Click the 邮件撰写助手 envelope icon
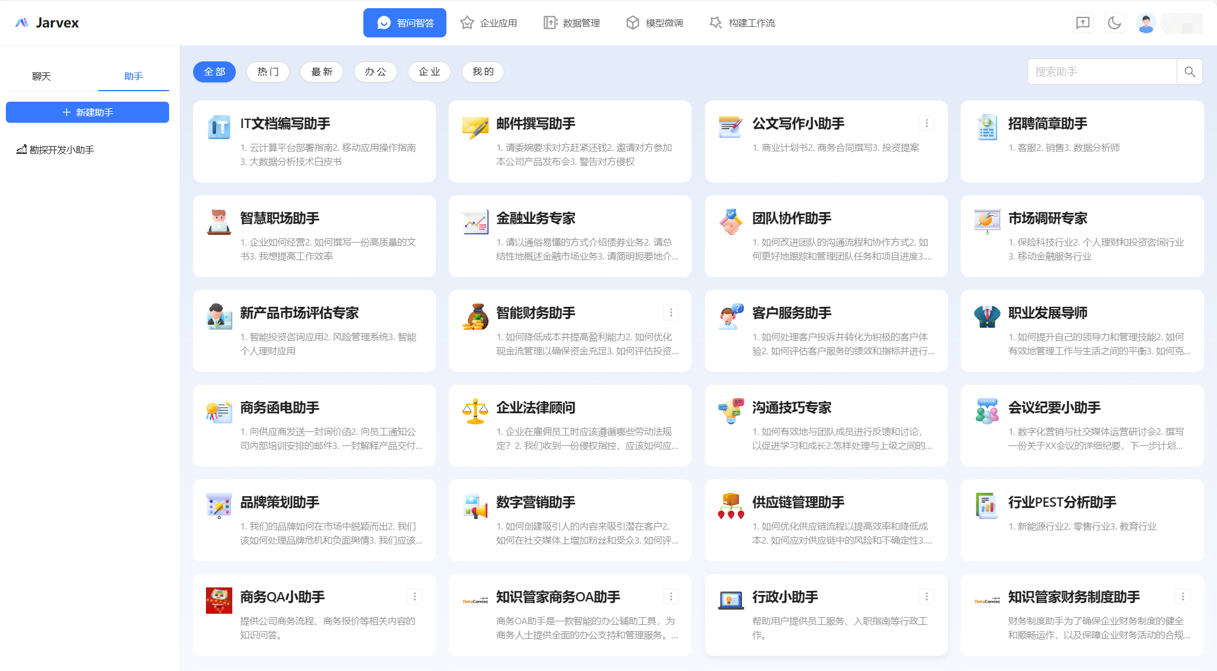Screen dimensions: 1217x671 (475, 127)
